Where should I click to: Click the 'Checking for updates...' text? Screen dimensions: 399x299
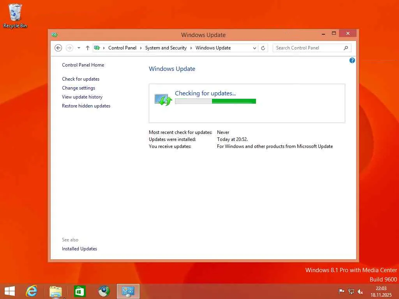(205, 93)
